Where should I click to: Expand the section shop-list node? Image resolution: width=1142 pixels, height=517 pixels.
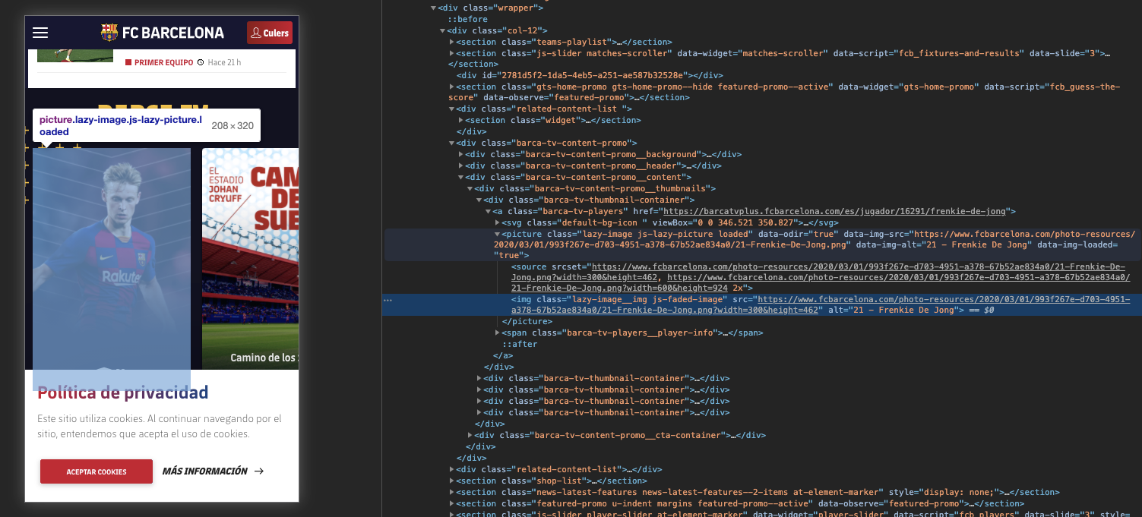[x=452, y=481]
